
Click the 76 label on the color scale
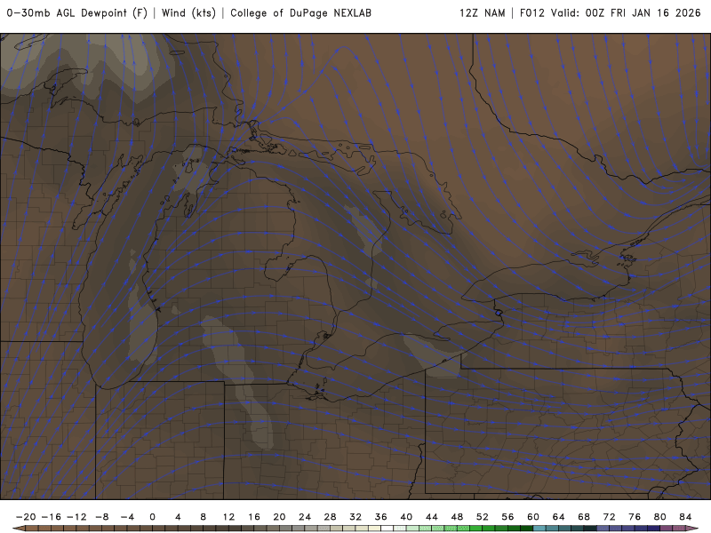pyautogui.click(x=635, y=517)
